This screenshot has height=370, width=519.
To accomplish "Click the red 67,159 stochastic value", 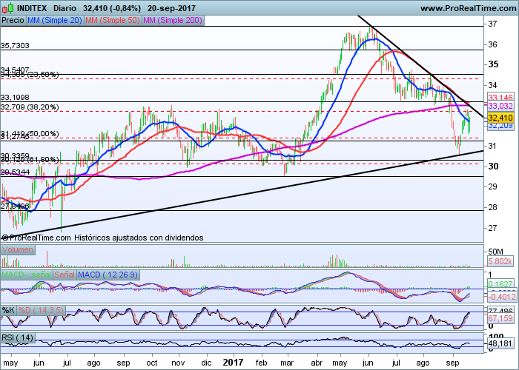I will 500,318.
